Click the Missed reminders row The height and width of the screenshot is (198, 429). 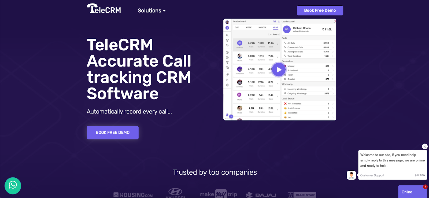(x=308, y=66)
